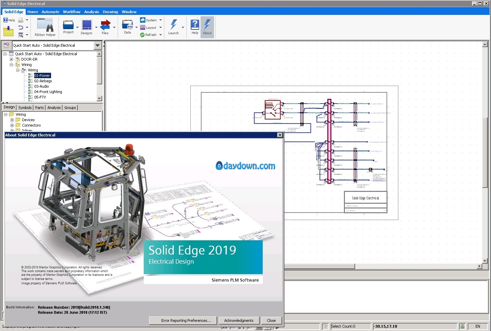491x331 pixels.
Task: Open the large Help book icon
Action: 195,25
